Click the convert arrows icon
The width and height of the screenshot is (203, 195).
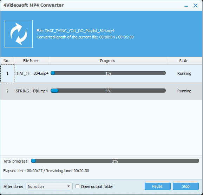click(19, 34)
